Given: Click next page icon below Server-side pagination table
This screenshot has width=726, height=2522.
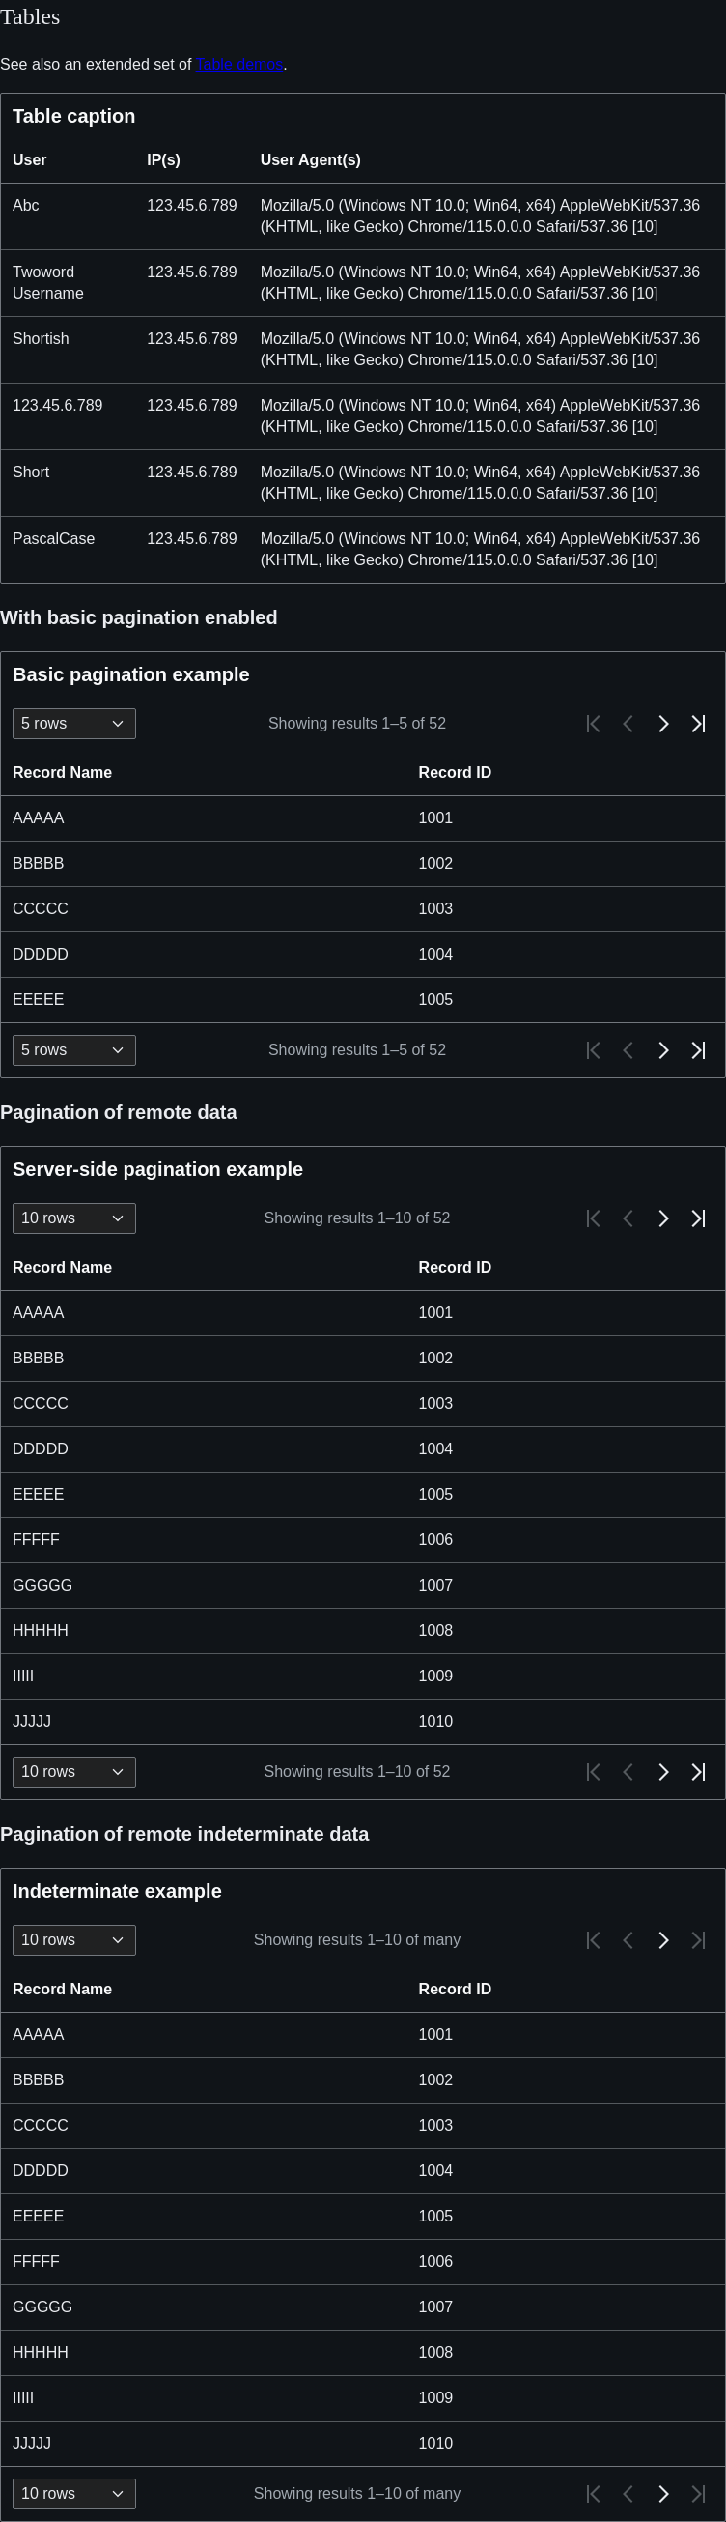Looking at the screenshot, I should 663,1772.
